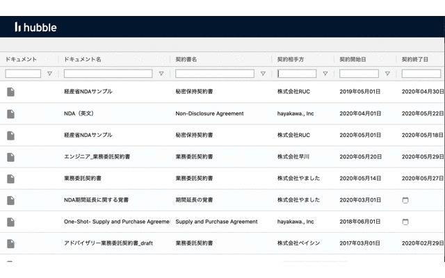Open document icon for 経産省NDAサンプル first row
Screen dimensions: 445x278
tap(11, 92)
